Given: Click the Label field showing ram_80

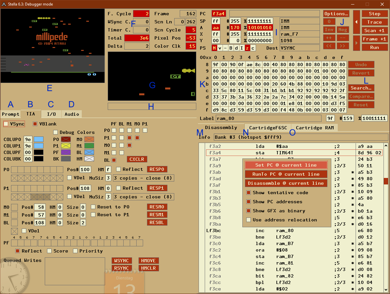Looking at the screenshot, I should [x=269, y=118].
